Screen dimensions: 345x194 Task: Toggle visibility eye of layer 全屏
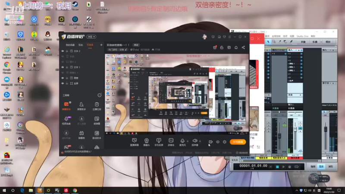63,83
